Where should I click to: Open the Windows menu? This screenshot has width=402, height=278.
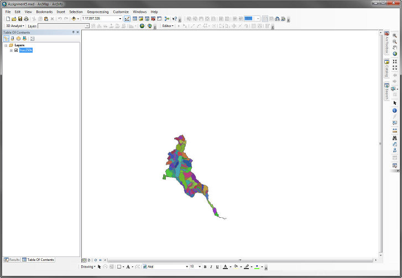140,12
